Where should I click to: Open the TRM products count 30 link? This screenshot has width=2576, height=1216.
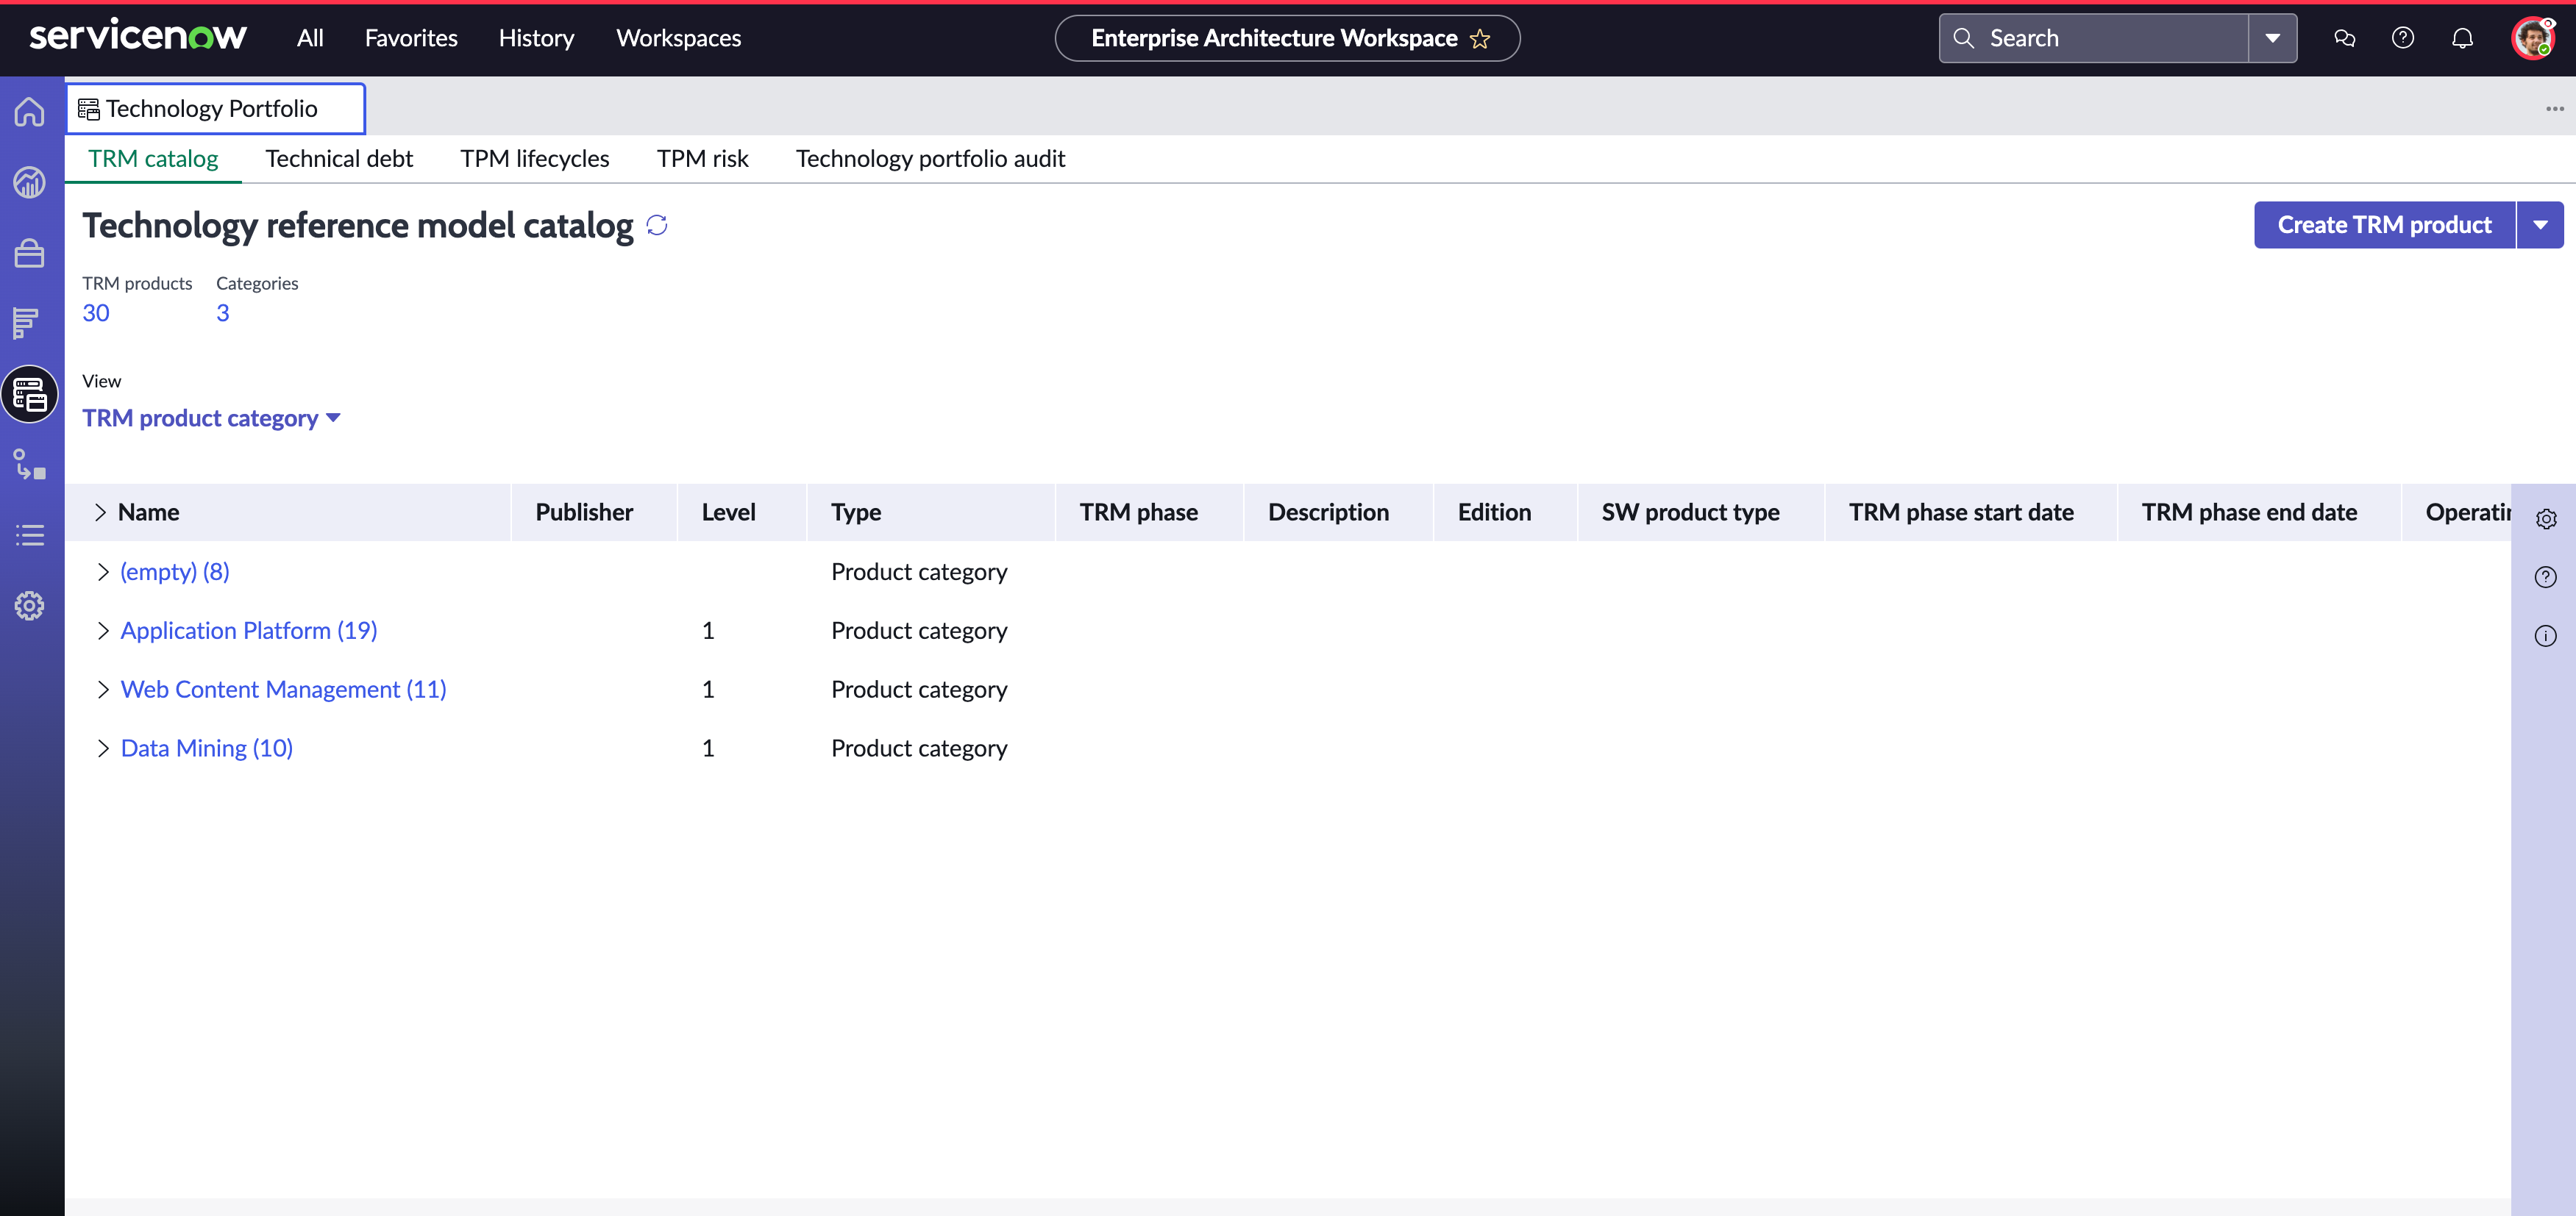coord(96,312)
